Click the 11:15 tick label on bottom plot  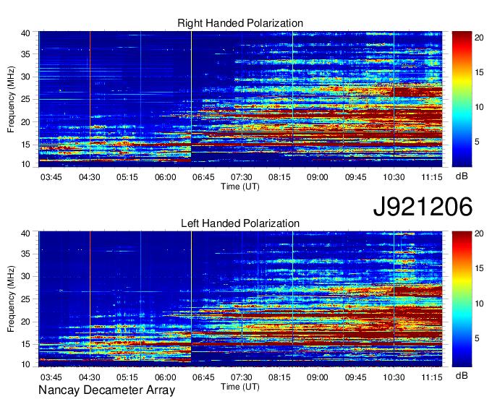(432, 377)
